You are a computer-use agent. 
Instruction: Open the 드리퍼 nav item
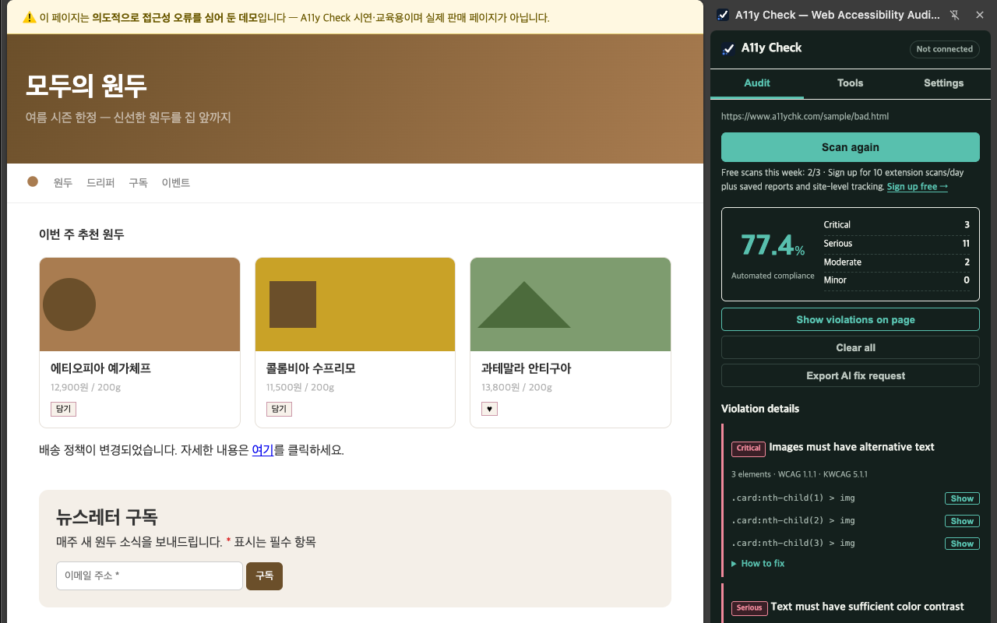click(x=100, y=183)
